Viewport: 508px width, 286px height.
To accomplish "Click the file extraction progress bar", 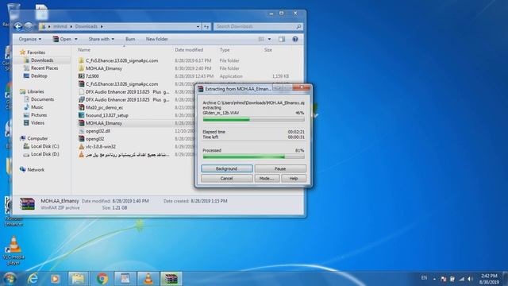I will click(253, 120).
